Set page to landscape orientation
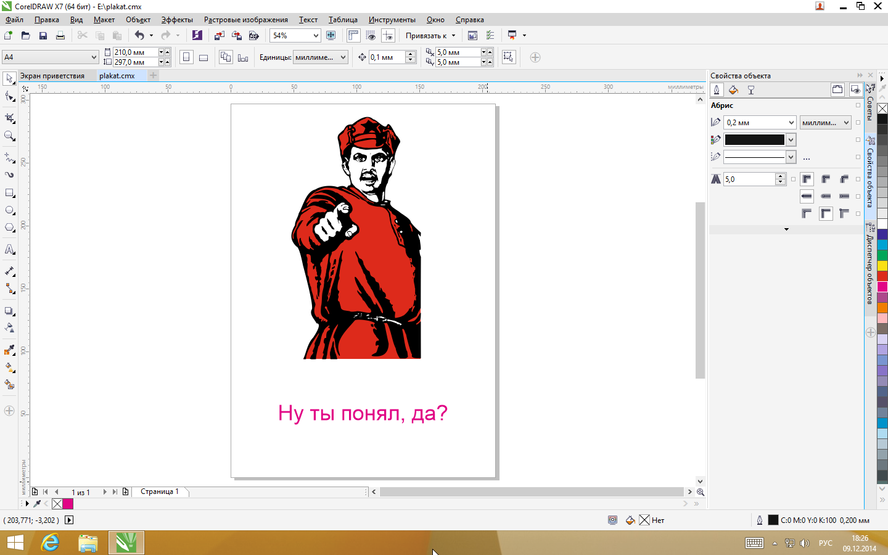Image resolution: width=888 pixels, height=555 pixels. [203, 57]
